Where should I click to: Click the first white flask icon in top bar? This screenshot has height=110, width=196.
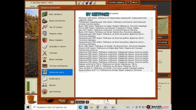(x=79, y=3)
